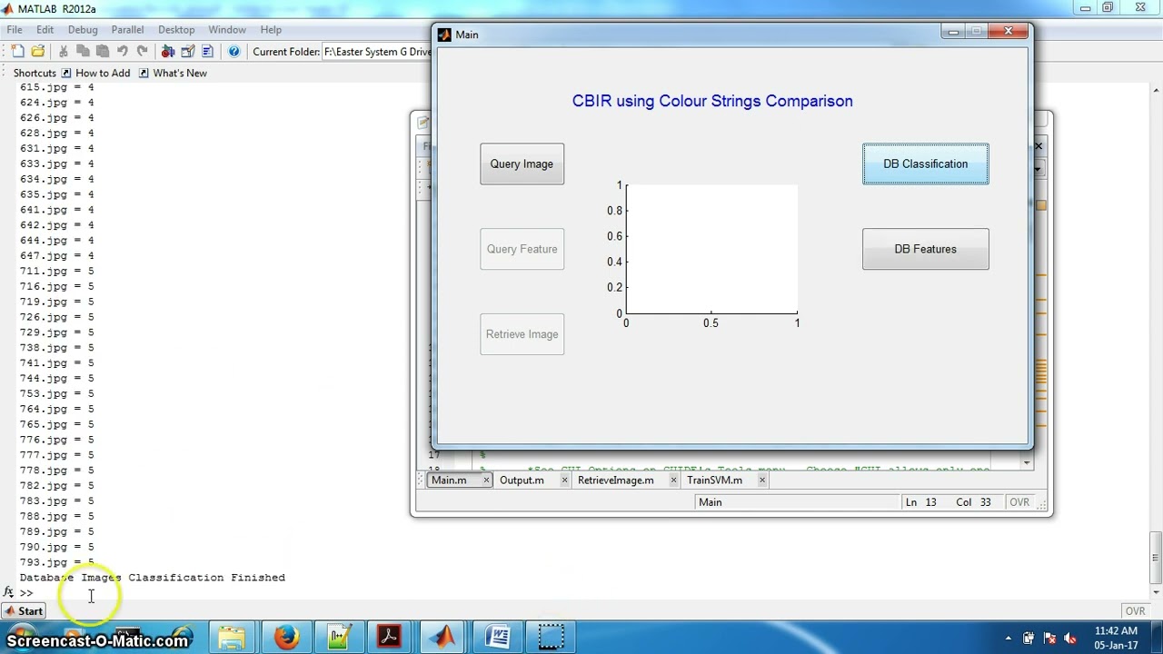Image resolution: width=1163 pixels, height=654 pixels.
Task: Create a new file in MATLAB toolbar
Action: point(17,52)
